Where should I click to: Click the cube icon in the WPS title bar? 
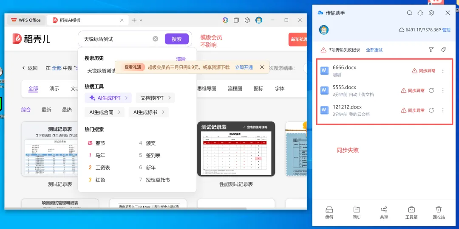247,20
